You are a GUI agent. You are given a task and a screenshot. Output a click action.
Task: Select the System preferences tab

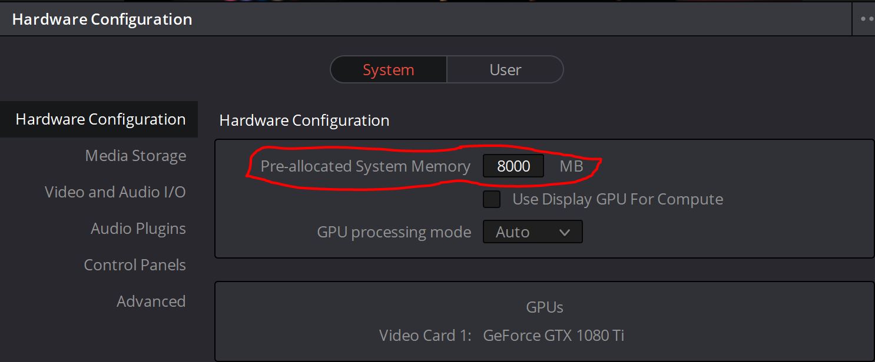click(388, 69)
